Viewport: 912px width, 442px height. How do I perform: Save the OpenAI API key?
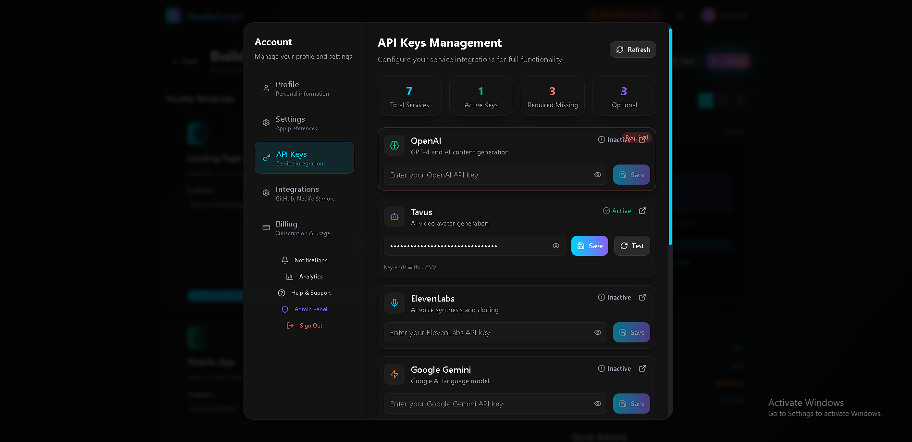coord(631,175)
